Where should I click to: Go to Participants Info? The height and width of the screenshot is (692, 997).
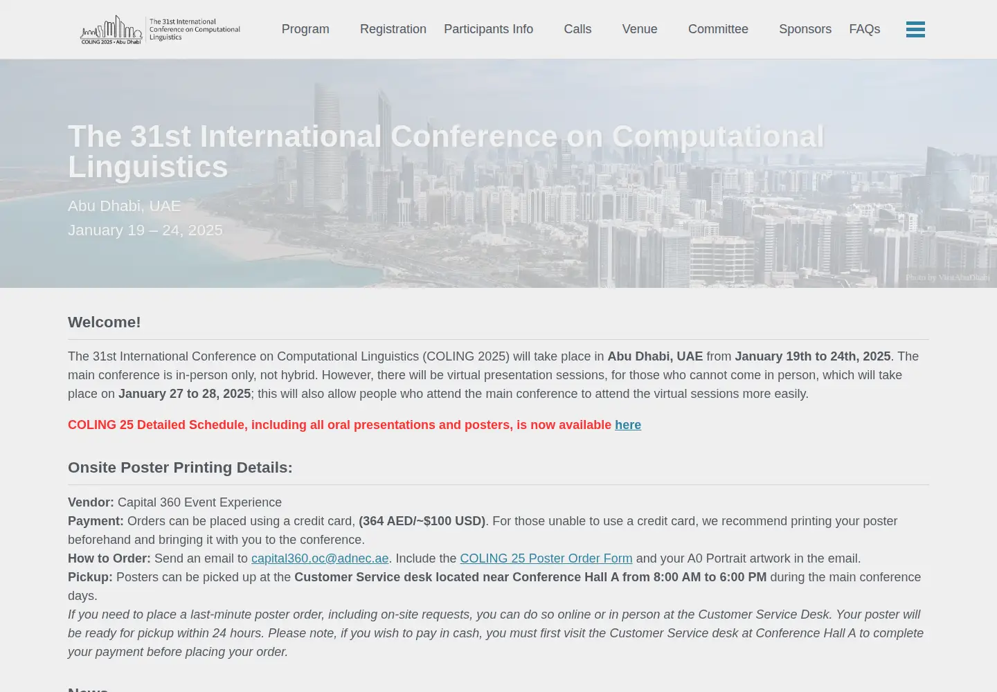click(488, 29)
